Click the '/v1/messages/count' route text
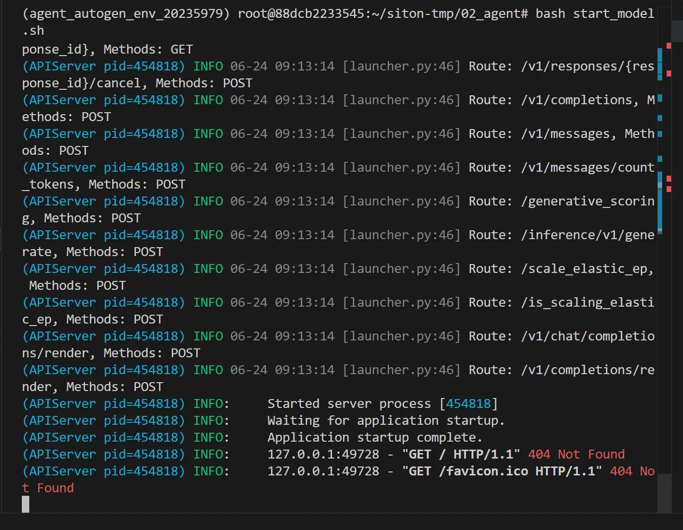 [x=587, y=167]
